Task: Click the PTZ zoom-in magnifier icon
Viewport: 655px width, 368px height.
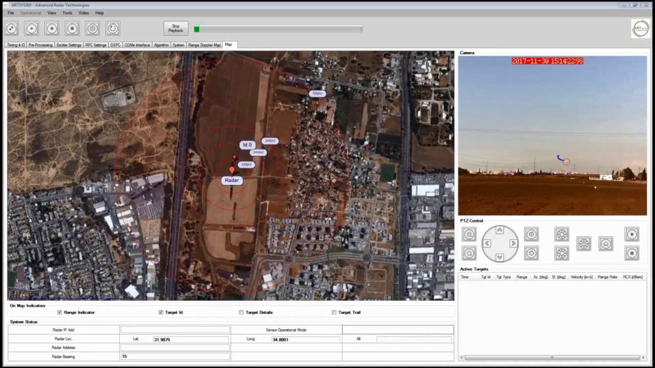Action: click(x=469, y=235)
